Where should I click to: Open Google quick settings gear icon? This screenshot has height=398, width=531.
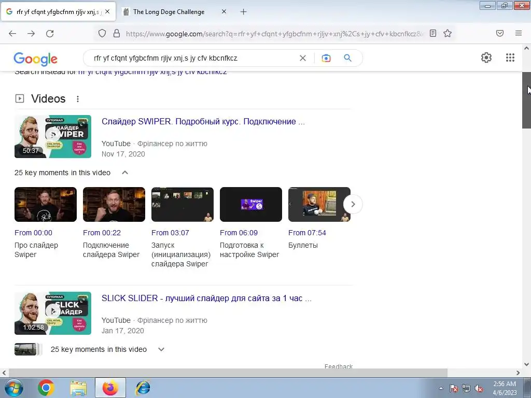486,58
